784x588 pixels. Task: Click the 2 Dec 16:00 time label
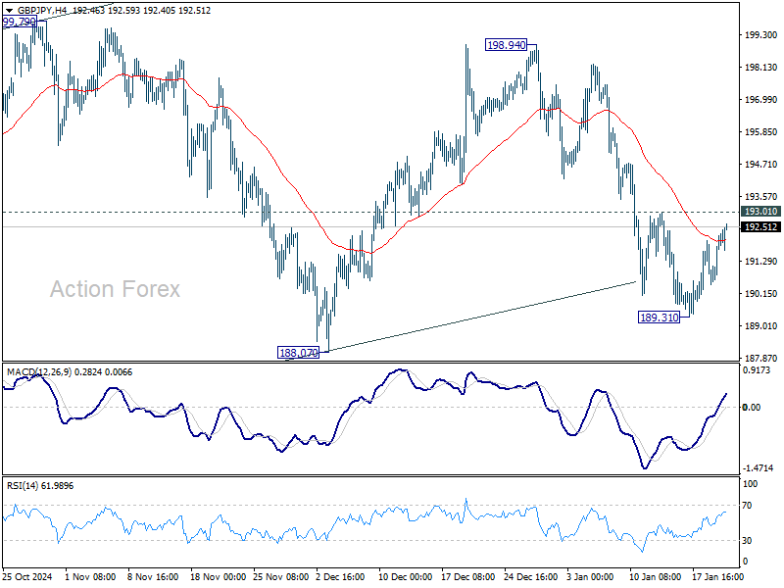pyautogui.click(x=340, y=576)
